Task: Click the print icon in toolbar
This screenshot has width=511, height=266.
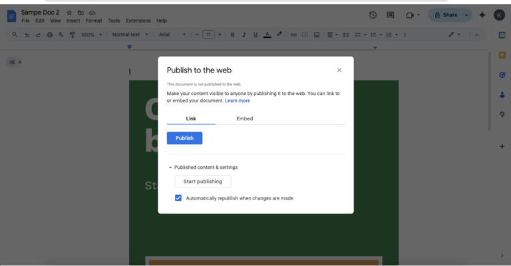Action: [x=49, y=35]
